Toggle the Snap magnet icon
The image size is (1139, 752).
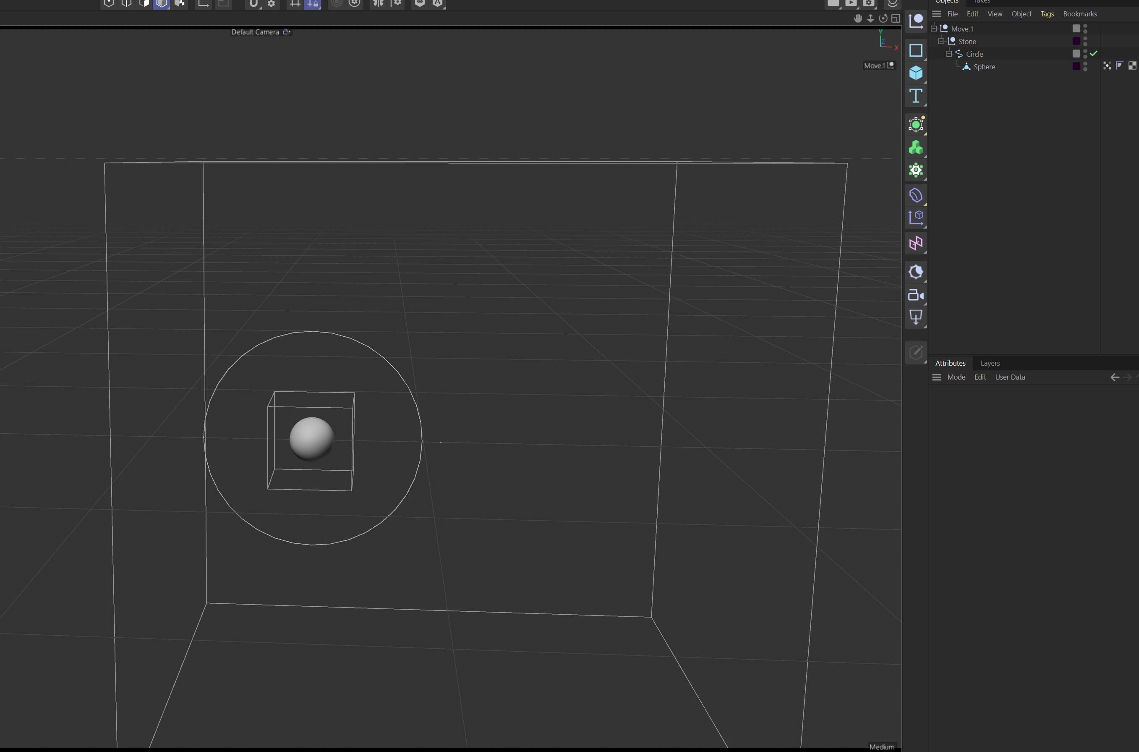253,3
